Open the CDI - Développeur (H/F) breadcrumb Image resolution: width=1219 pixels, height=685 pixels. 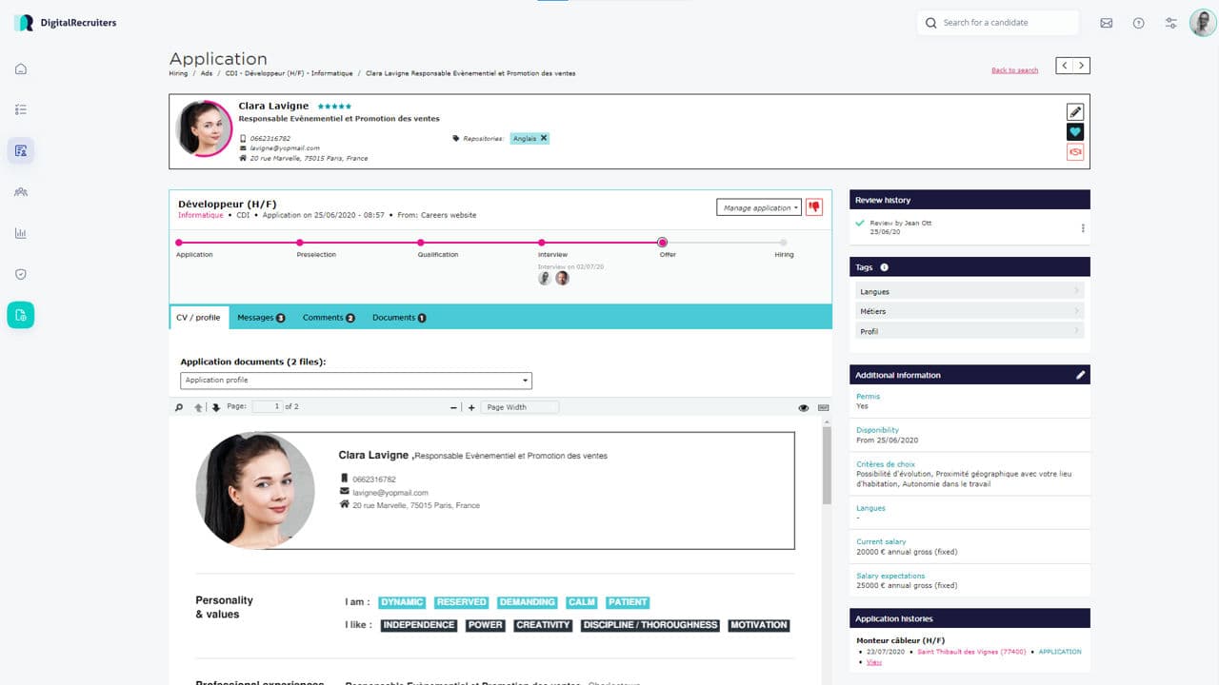coord(290,73)
